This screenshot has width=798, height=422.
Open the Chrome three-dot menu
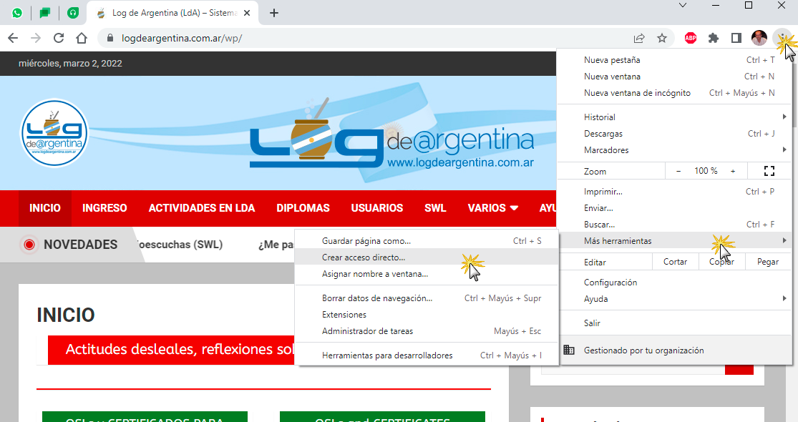click(x=782, y=38)
